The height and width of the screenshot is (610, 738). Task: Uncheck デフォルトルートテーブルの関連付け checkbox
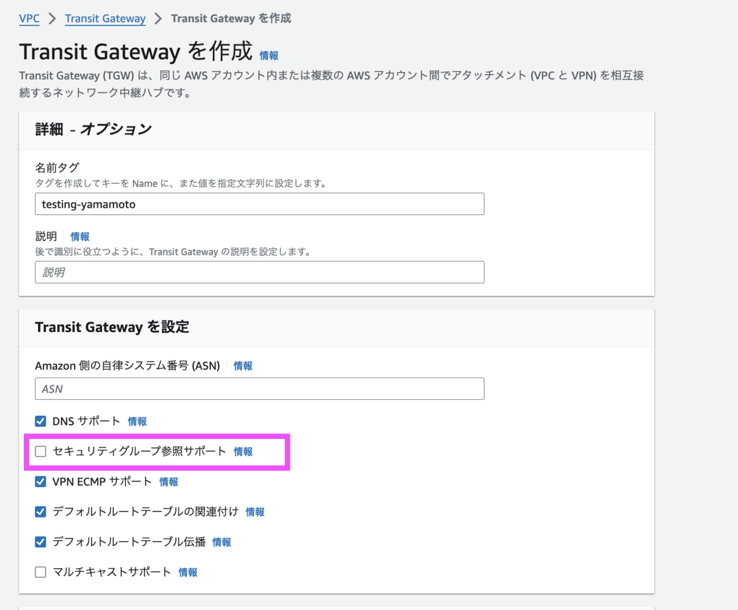41,512
